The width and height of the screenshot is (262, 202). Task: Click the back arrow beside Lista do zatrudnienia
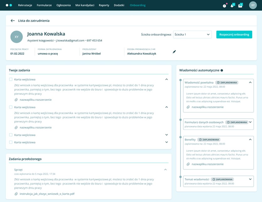coord(13,21)
